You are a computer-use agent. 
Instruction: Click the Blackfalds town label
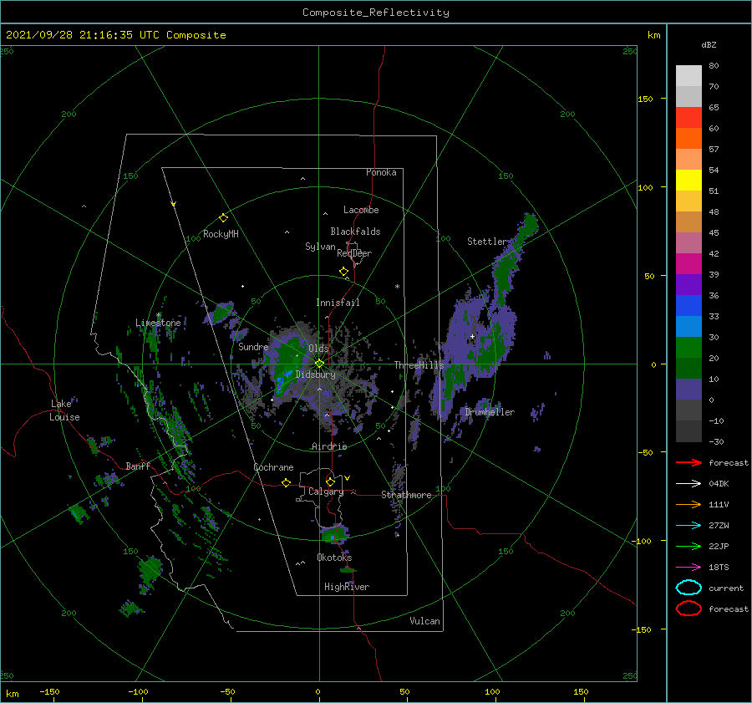(355, 232)
